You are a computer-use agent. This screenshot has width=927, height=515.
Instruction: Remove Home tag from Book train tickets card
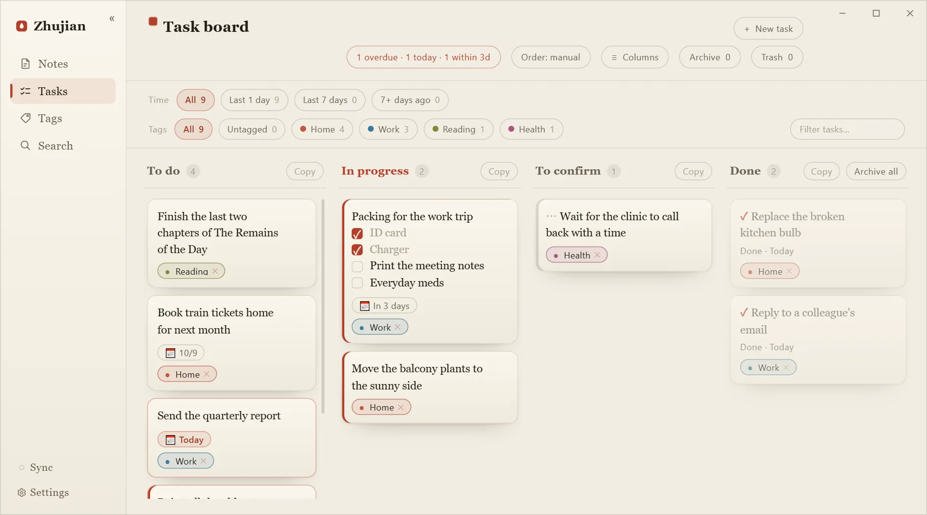[x=206, y=374]
